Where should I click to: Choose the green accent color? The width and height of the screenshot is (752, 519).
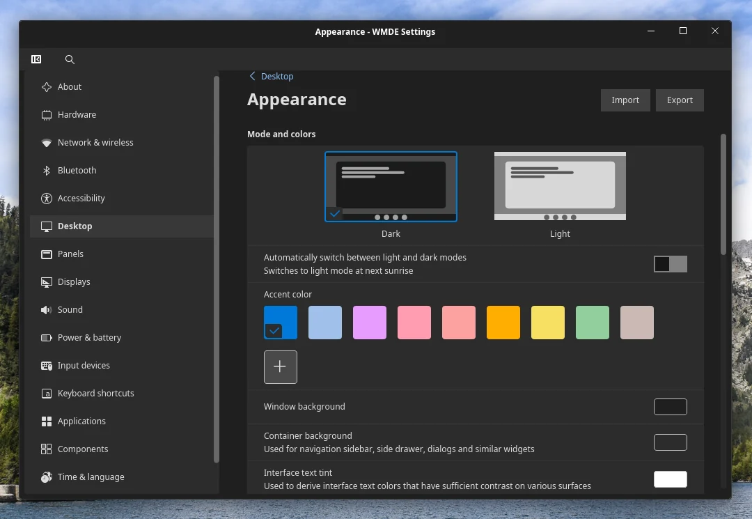coord(593,323)
